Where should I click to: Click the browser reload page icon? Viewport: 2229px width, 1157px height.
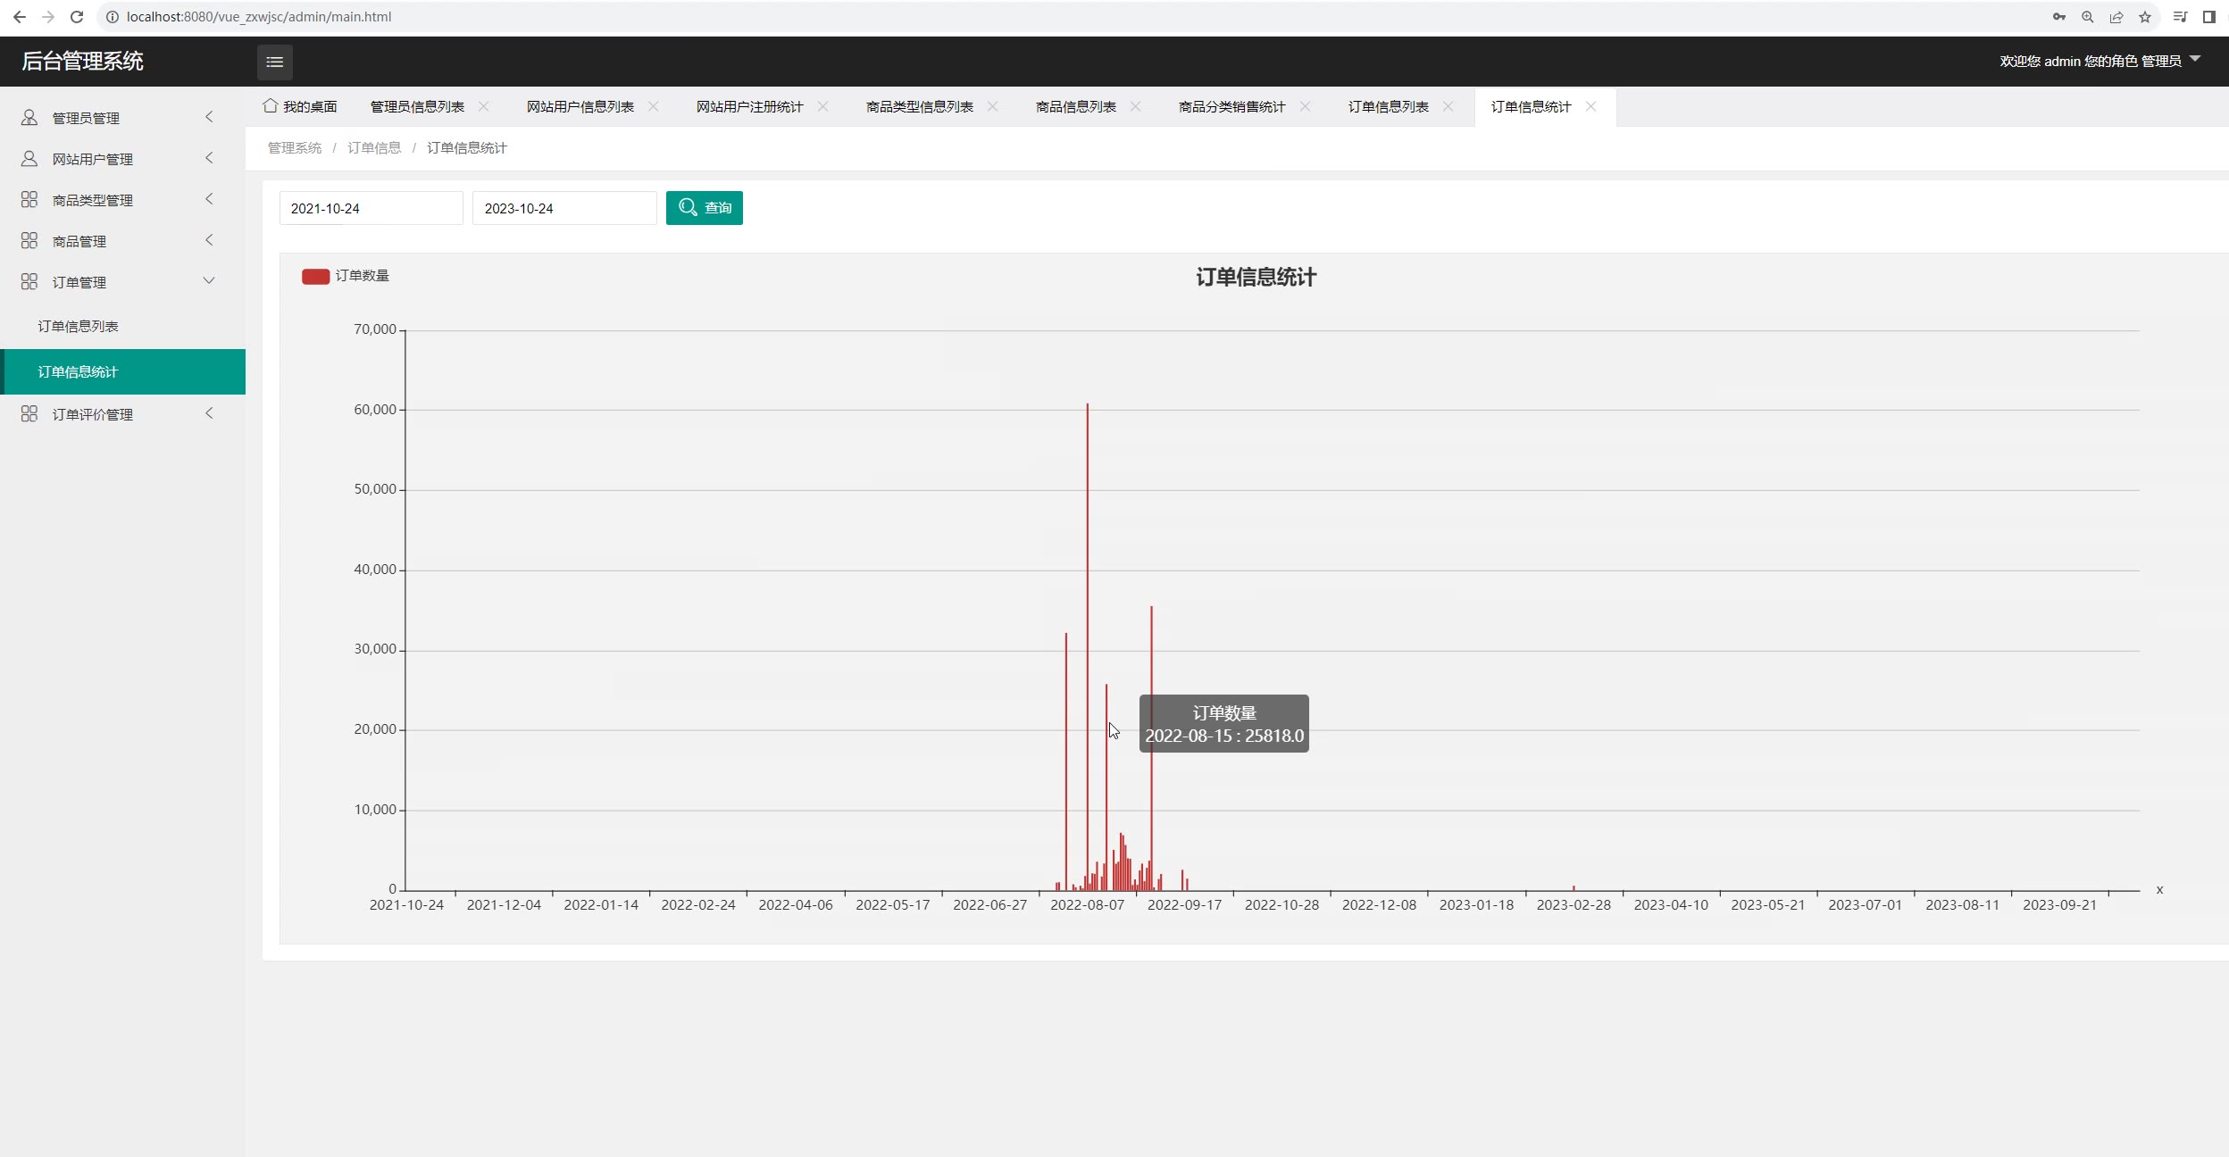click(77, 17)
